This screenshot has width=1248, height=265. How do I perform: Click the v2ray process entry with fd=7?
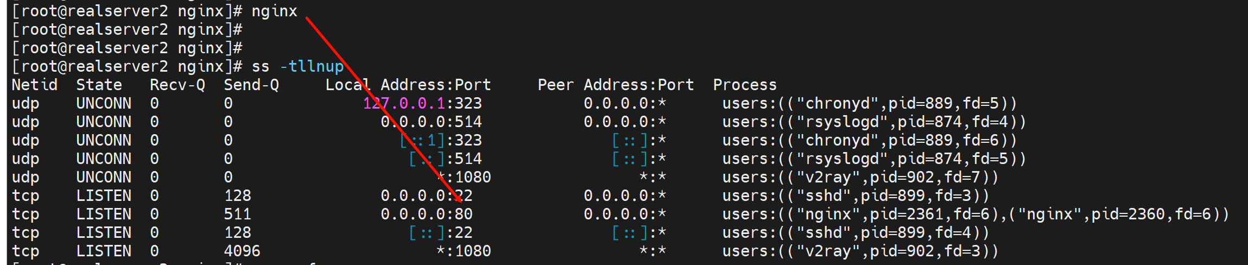(x=860, y=178)
